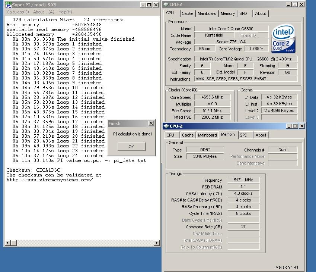The image size is (316, 272).
Task: Click the memory Size field showing 2048 MBytes
Action: tap(205, 156)
